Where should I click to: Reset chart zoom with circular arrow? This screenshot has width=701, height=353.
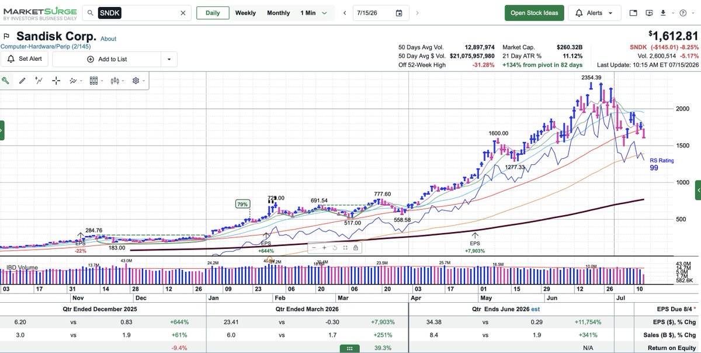pyautogui.click(x=334, y=248)
